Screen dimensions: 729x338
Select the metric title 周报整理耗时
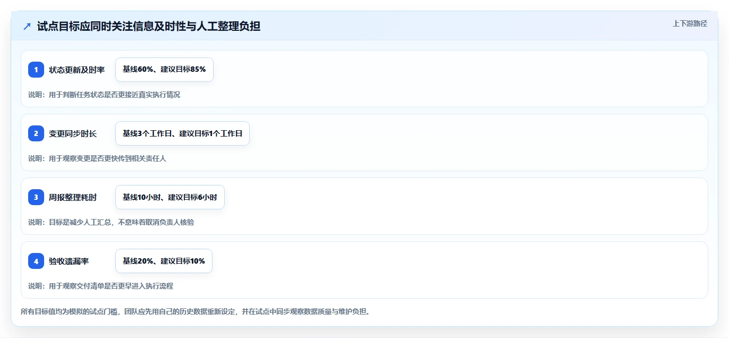tap(73, 197)
